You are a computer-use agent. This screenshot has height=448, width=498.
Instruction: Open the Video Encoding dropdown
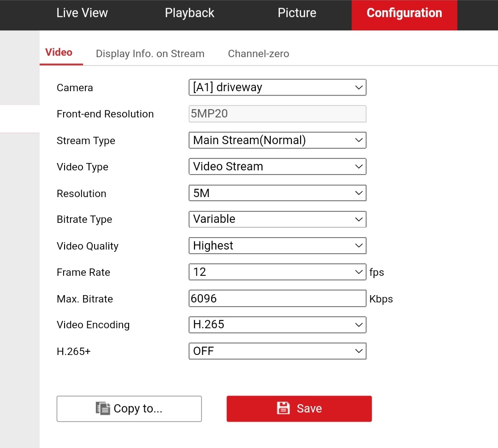tap(277, 325)
